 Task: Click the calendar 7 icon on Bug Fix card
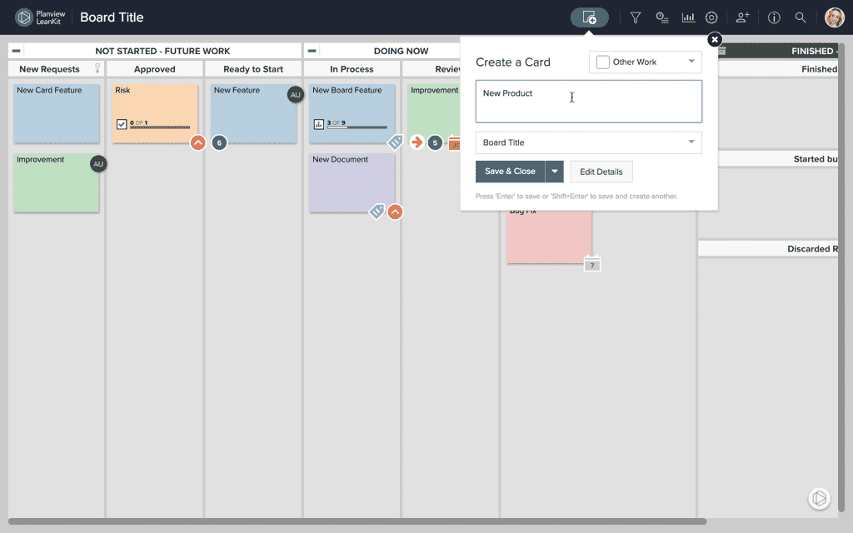click(x=592, y=264)
